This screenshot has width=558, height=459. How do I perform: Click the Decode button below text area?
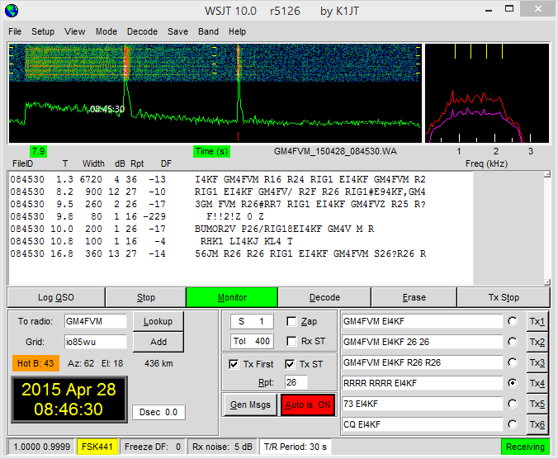pyautogui.click(x=324, y=297)
